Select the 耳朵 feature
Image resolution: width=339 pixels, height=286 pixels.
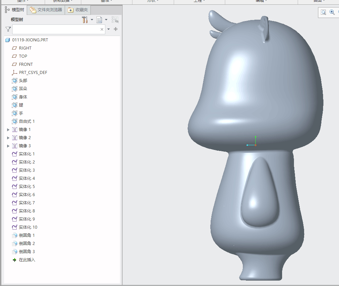point(19,89)
